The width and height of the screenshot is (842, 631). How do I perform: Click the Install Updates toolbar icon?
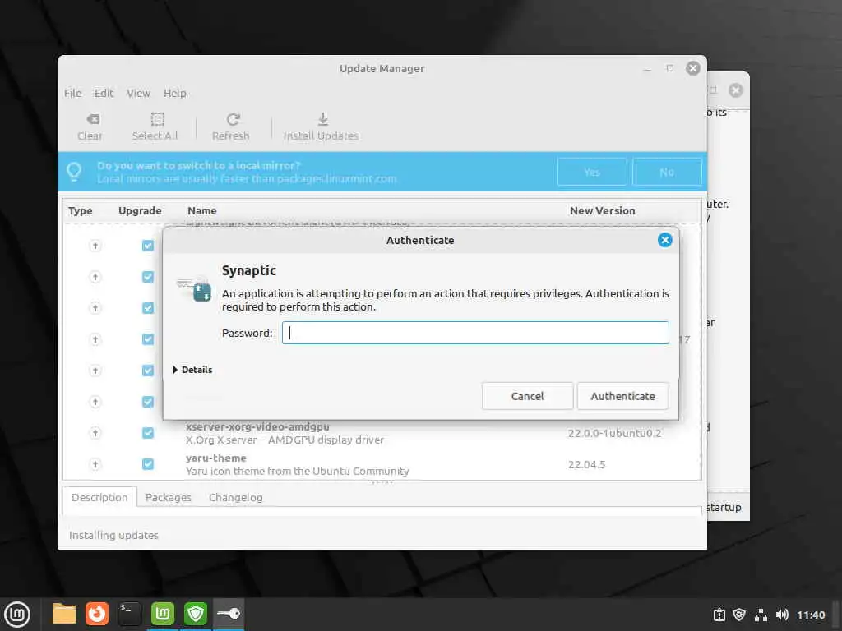pyautogui.click(x=322, y=119)
